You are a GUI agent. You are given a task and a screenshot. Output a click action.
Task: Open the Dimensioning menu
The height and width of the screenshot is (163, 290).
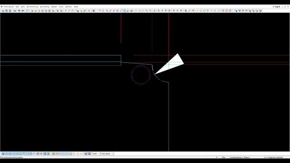coord(32,7)
